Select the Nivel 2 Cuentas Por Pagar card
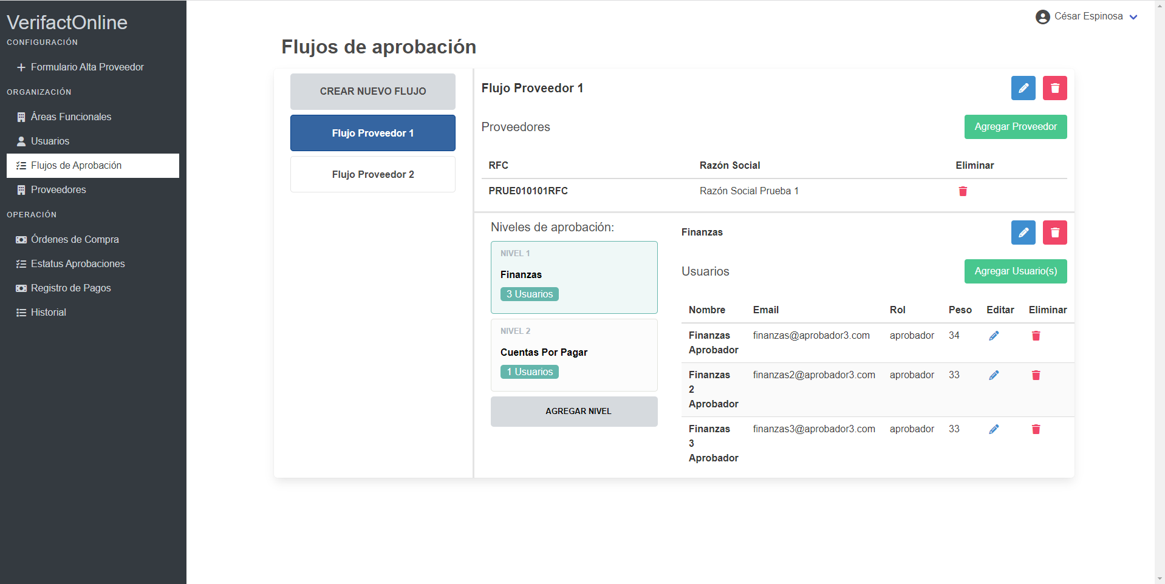Image resolution: width=1165 pixels, height=584 pixels. tap(573, 355)
